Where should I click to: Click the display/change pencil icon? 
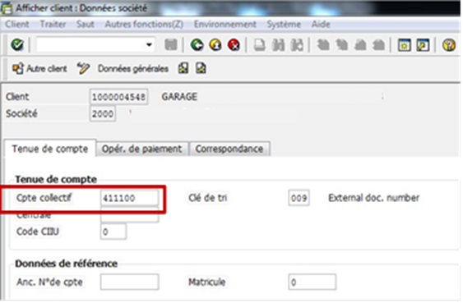click(x=83, y=68)
